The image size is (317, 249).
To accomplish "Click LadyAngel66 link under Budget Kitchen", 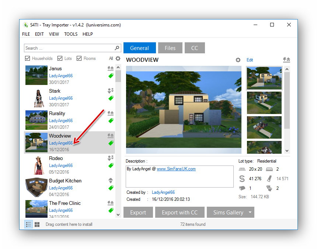I will 61,188.
